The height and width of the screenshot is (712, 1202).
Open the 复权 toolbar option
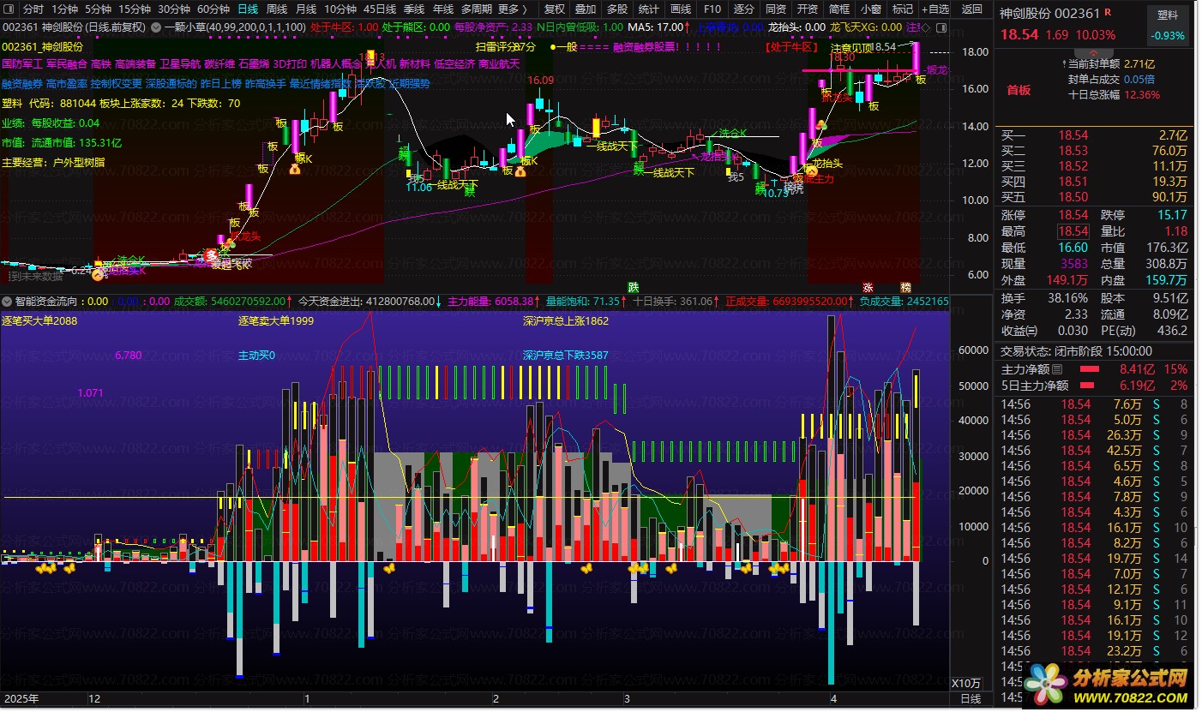(x=555, y=9)
